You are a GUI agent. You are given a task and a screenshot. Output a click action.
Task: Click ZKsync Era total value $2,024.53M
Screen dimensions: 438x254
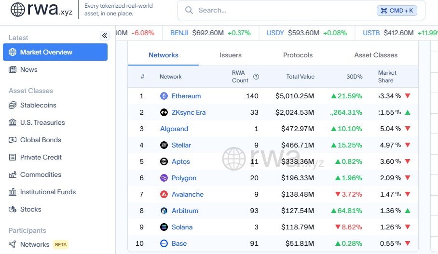point(295,112)
